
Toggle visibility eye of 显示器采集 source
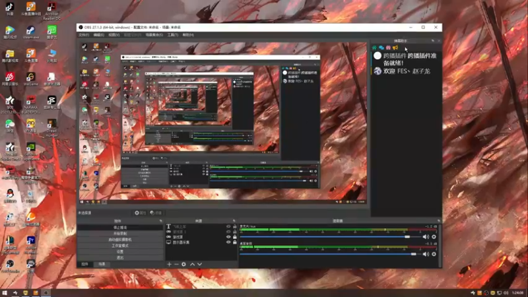tap(228, 242)
